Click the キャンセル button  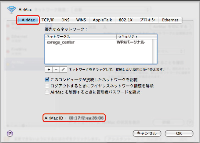tap(147, 134)
